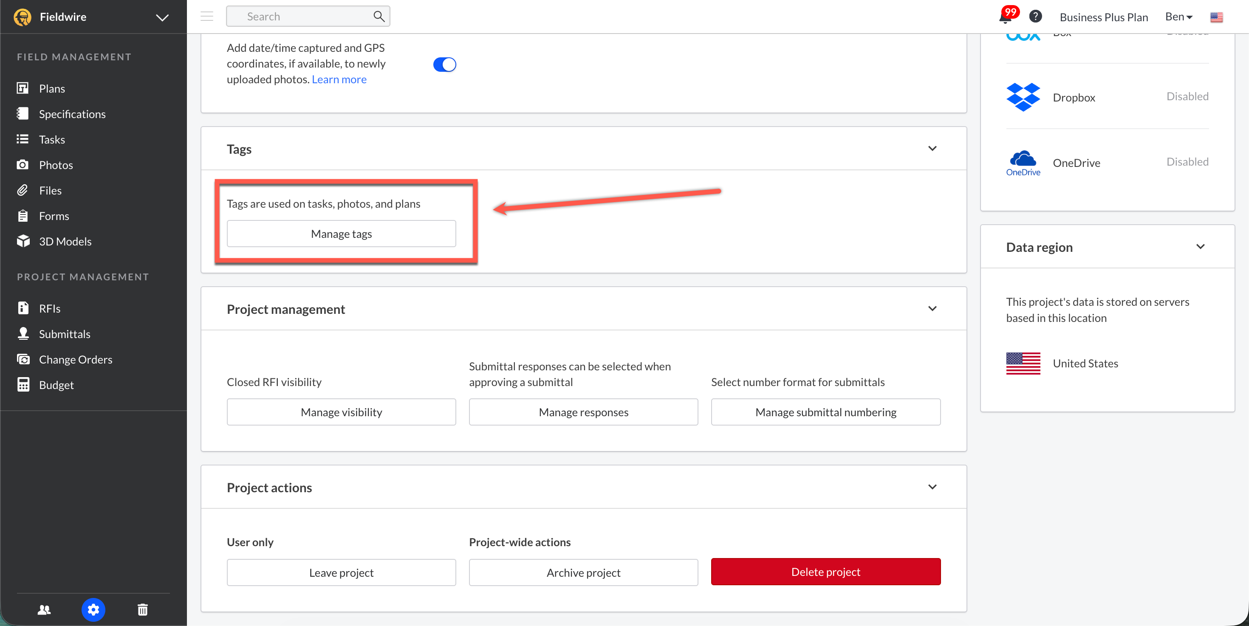
Task: Click the Leave project button
Action: [x=341, y=572]
